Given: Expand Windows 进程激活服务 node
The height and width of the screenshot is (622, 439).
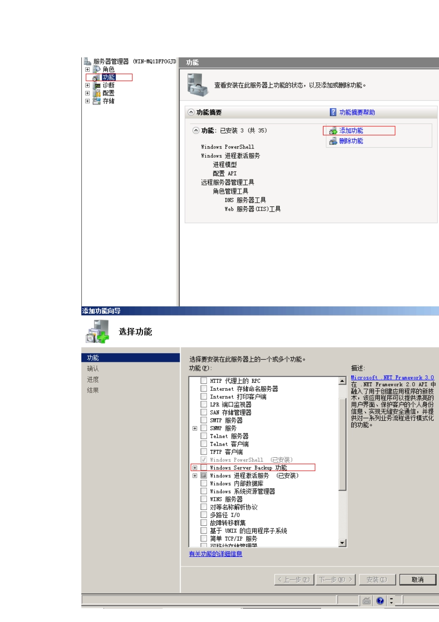Looking at the screenshot, I should (195, 476).
